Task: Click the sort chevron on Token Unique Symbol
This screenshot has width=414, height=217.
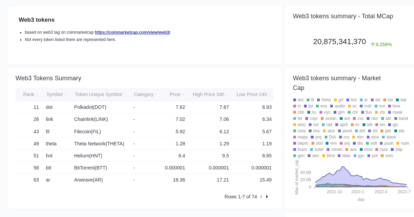Action: click(x=124, y=94)
